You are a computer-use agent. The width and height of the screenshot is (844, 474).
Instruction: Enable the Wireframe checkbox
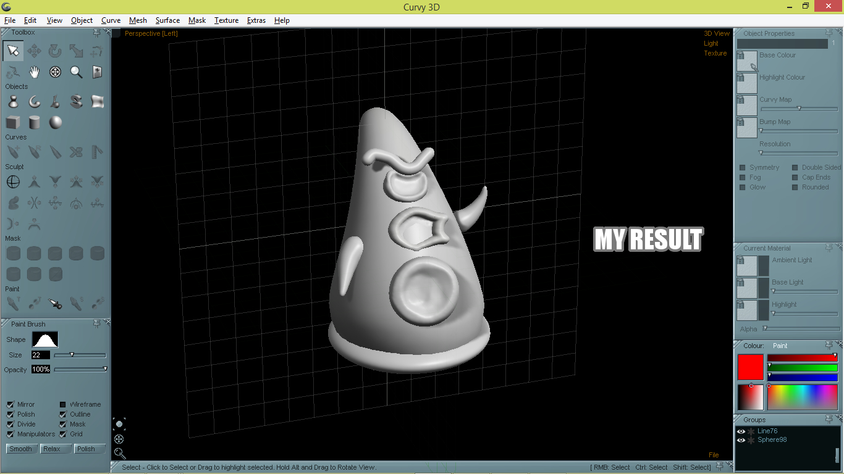coord(63,404)
